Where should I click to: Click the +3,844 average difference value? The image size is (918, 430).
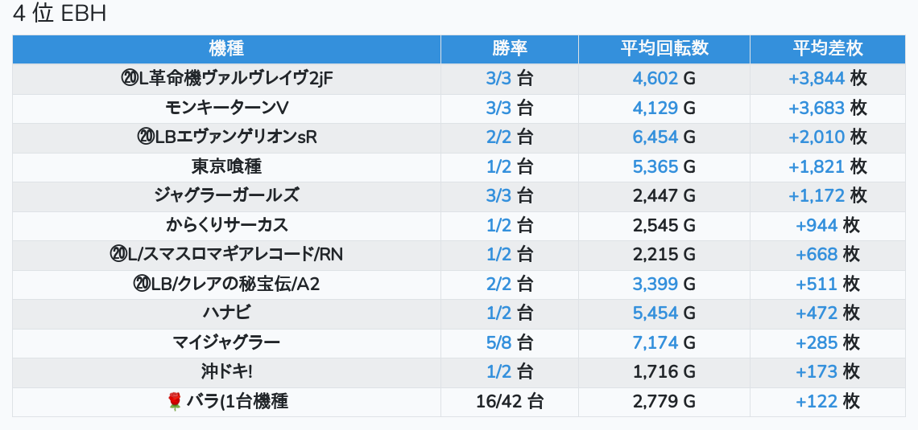tap(817, 79)
